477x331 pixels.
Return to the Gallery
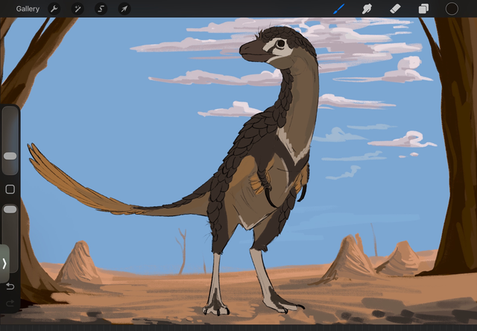point(28,9)
